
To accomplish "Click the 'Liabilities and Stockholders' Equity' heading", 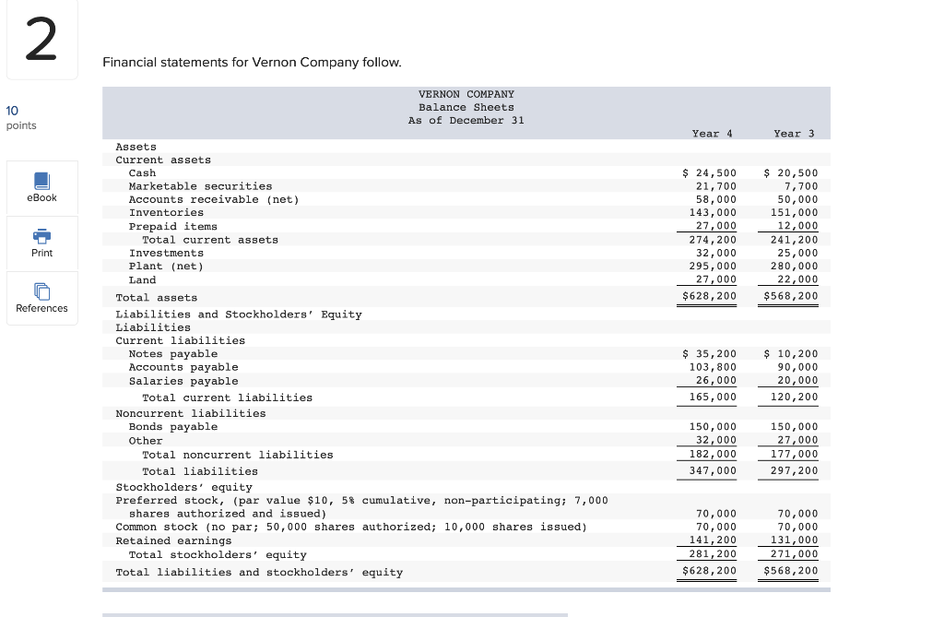I will tap(239, 315).
